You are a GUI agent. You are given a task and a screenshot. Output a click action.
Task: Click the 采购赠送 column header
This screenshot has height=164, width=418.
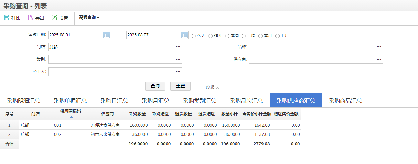pos(160,114)
